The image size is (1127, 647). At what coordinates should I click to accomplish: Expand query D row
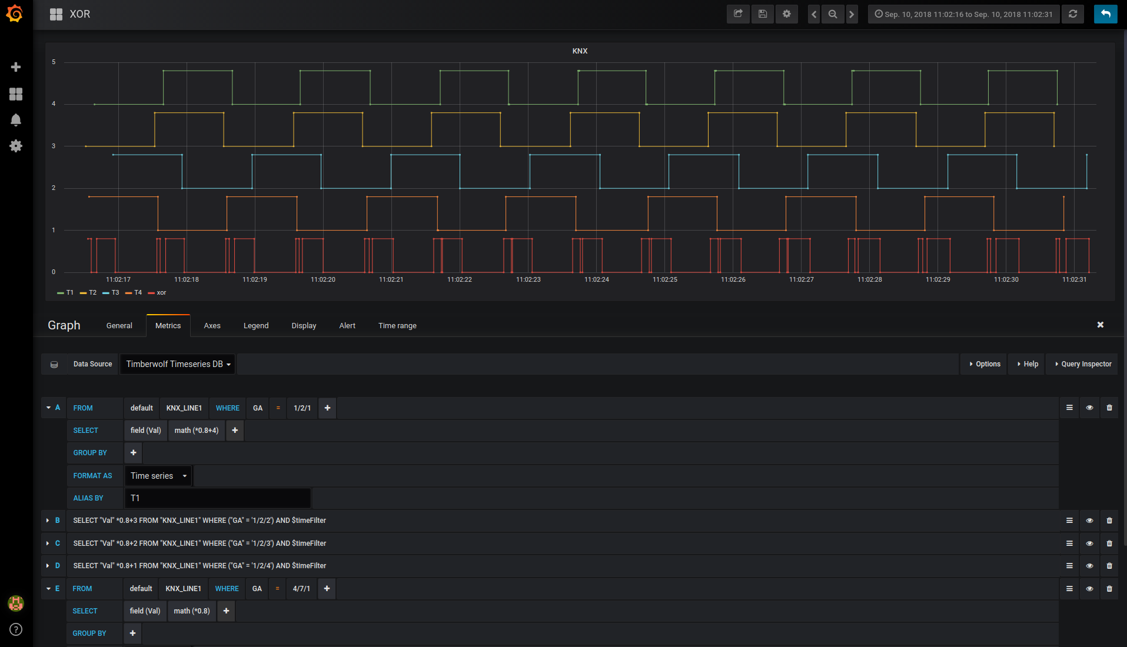(48, 566)
